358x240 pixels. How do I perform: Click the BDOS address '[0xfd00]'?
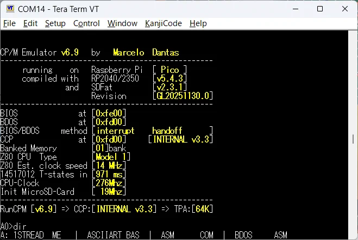tap(109, 122)
